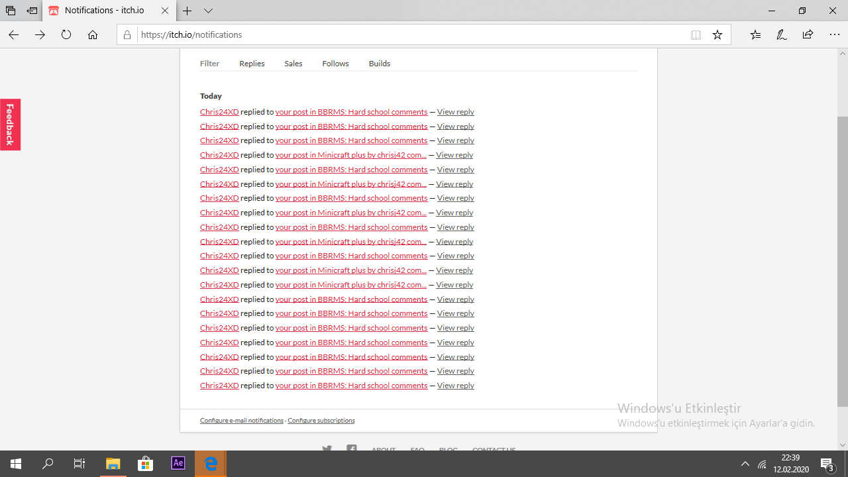The width and height of the screenshot is (848, 477).
Task: Click the Edge taskbar icon
Action: point(211,464)
